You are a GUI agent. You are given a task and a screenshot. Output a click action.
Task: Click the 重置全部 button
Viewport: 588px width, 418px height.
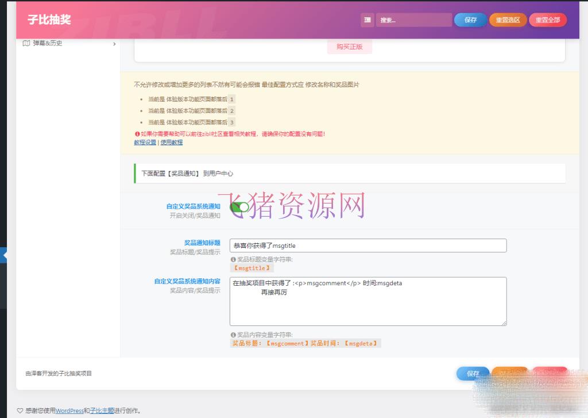click(548, 20)
